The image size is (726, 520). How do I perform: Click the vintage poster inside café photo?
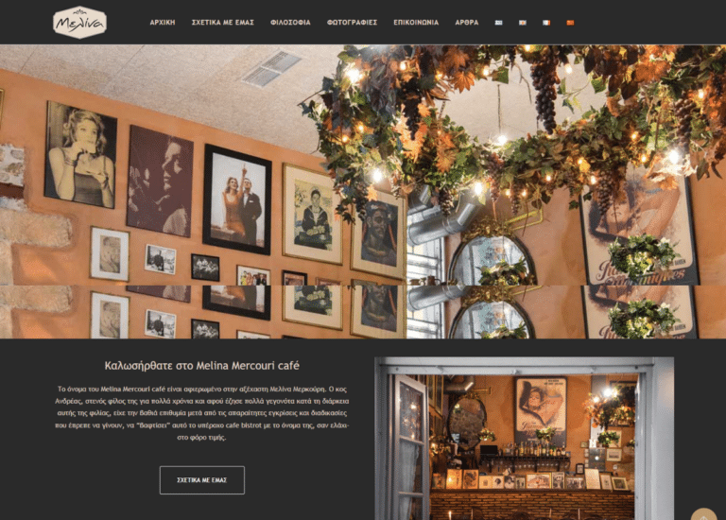pyautogui.click(x=541, y=408)
